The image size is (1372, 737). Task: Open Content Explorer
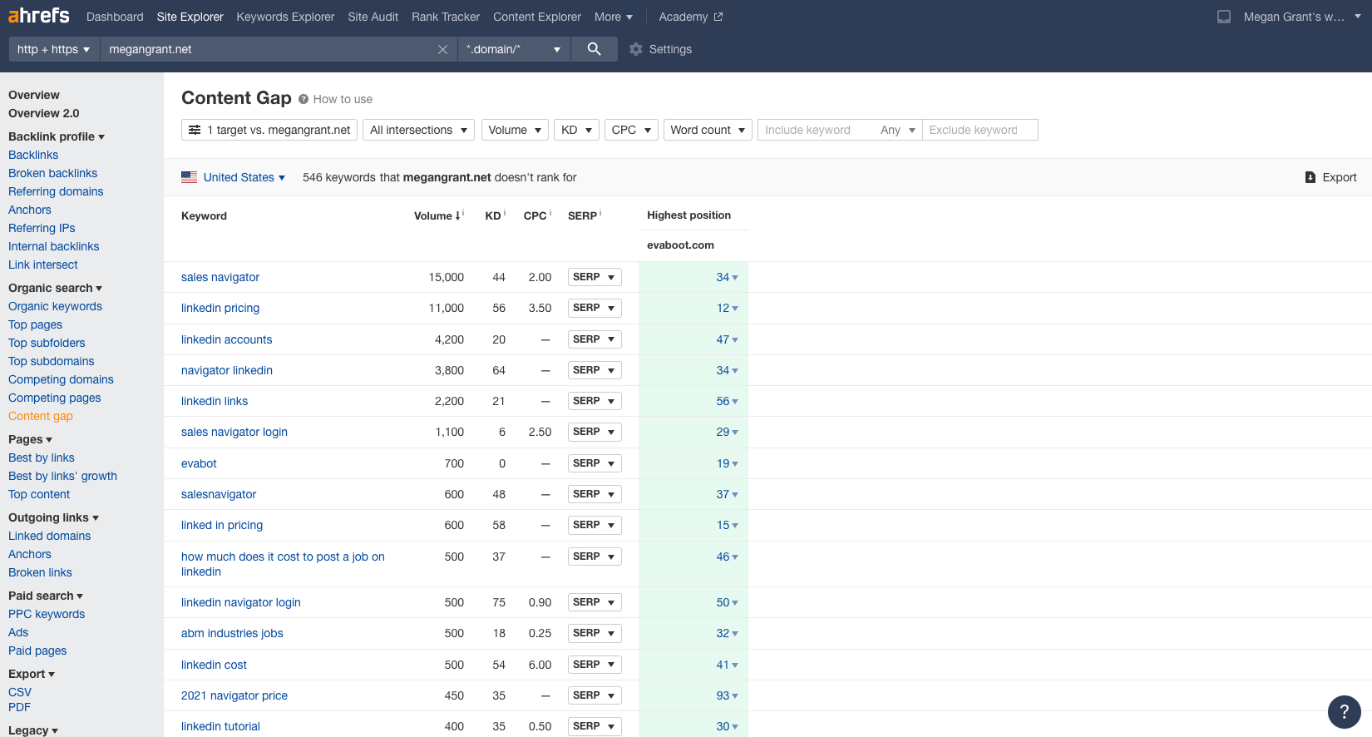tap(537, 17)
